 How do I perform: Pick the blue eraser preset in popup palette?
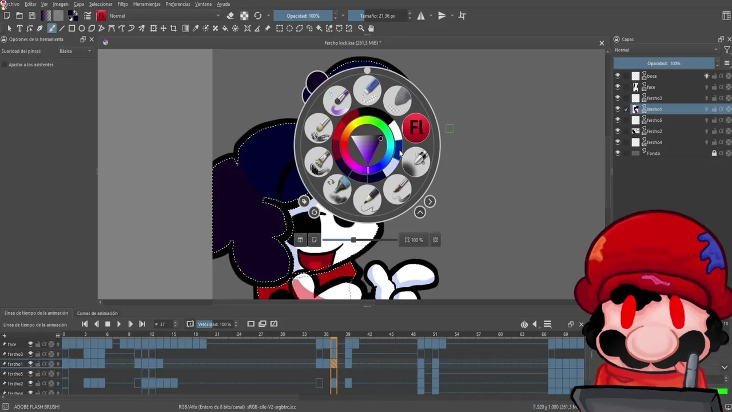tap(368, 92)
